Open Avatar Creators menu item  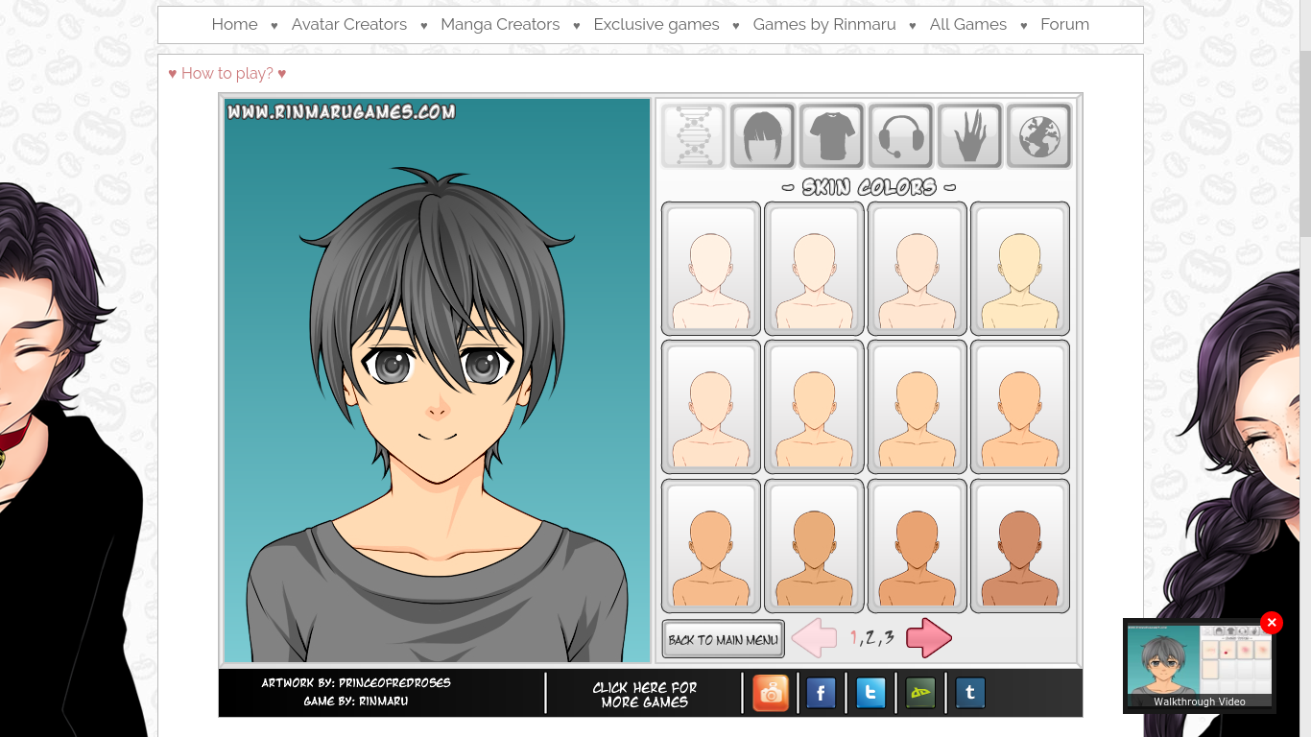coord(349,24)
